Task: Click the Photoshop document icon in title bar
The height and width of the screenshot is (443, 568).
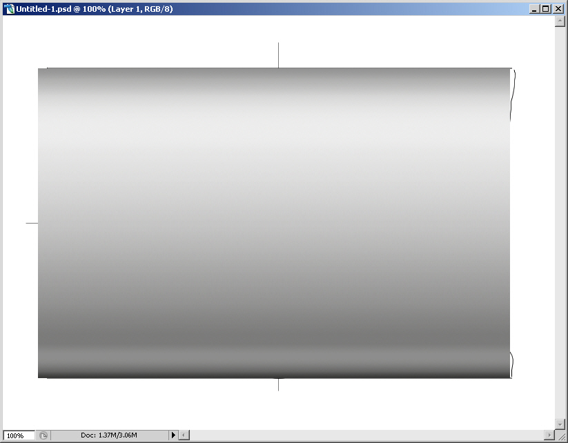Action: pyautogui.click(x=9, y=9)
